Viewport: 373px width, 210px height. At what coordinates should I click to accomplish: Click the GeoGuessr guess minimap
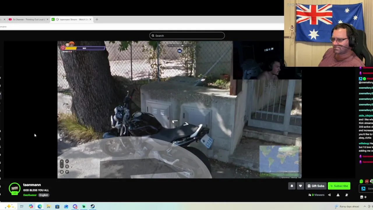(279, 160)
